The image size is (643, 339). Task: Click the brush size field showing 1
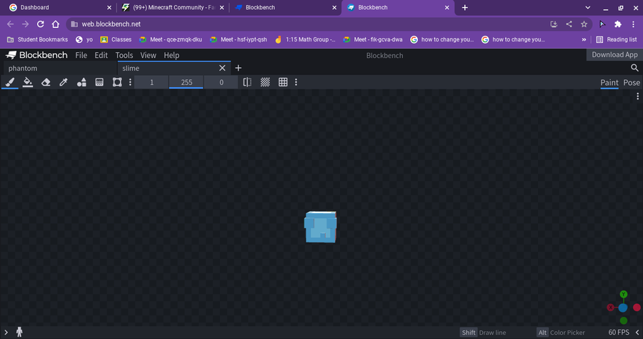(151, 82)
